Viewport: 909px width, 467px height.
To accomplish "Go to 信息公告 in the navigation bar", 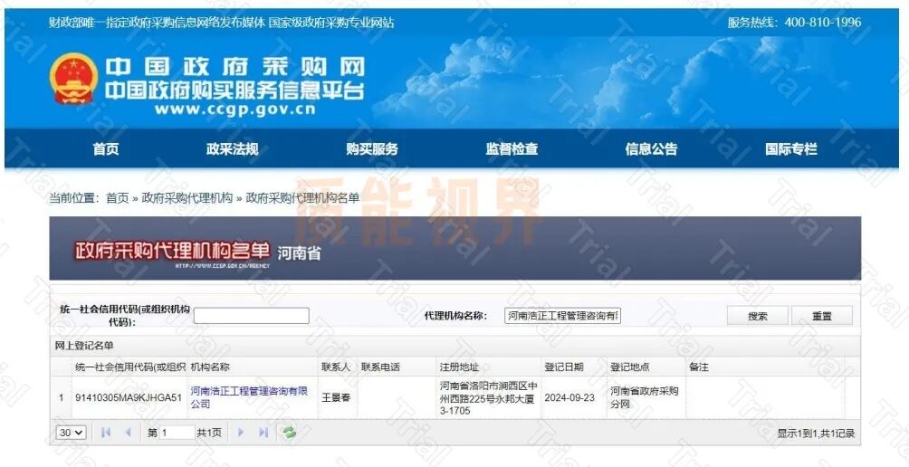I will click(x=651, y=149).
